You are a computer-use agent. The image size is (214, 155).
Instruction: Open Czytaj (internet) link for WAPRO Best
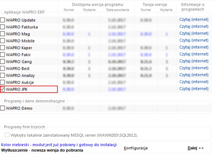(194, 68)
